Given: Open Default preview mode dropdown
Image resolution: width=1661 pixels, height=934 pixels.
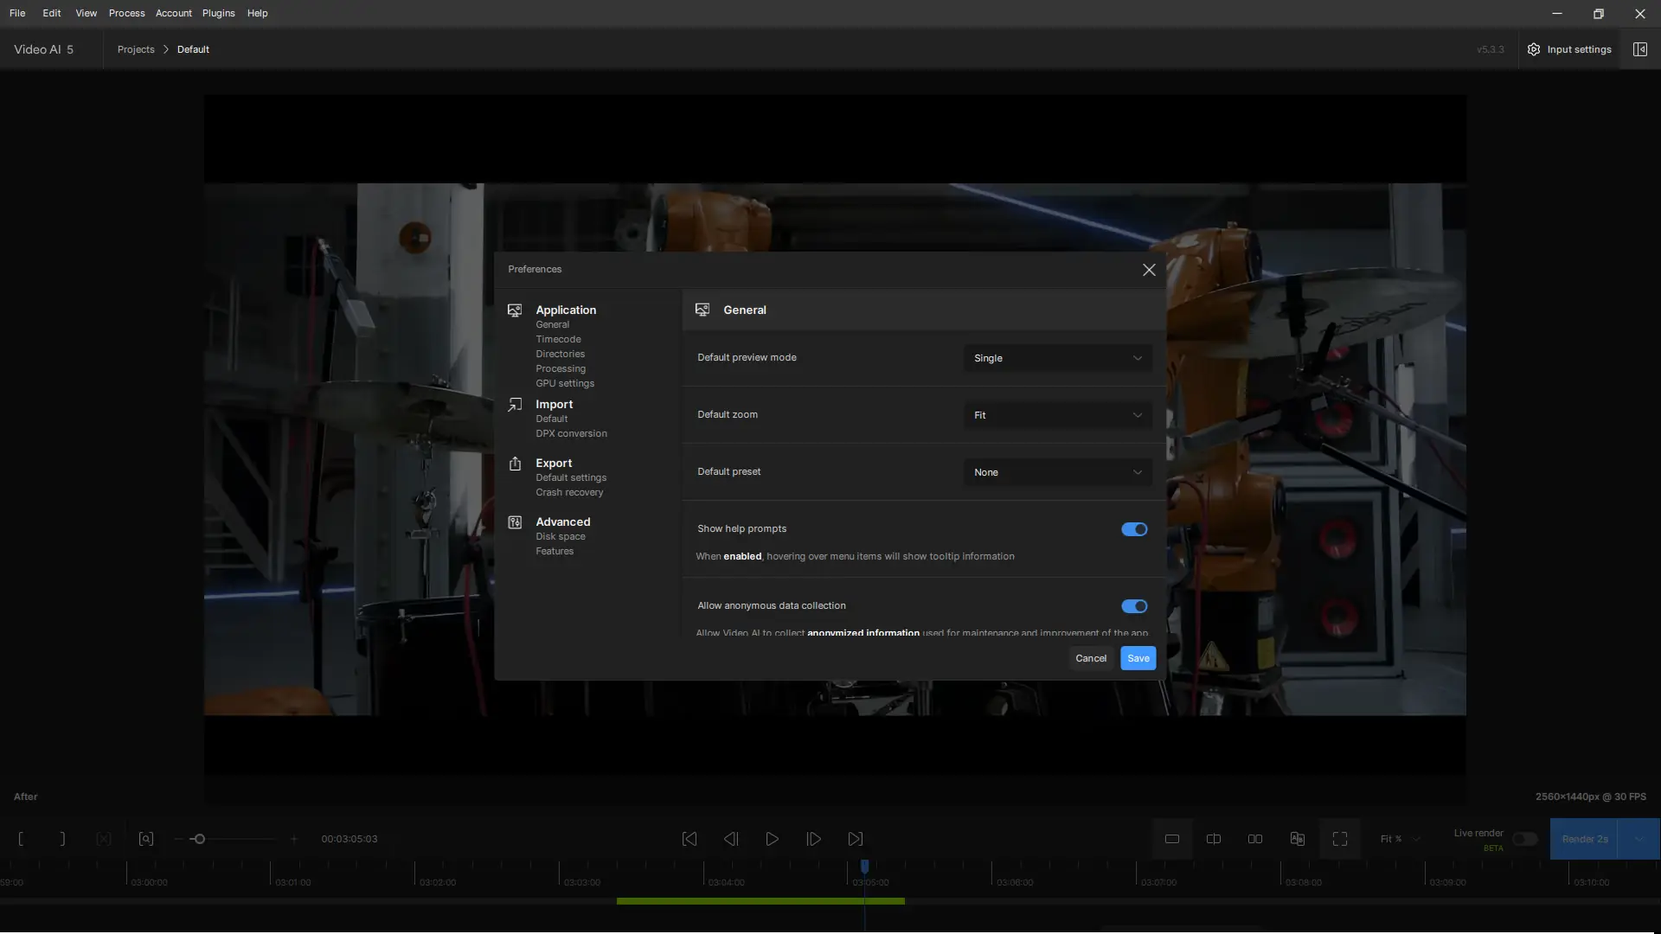Looking at the screenshot, I should pyautogui.click(x=1057, y=358).
